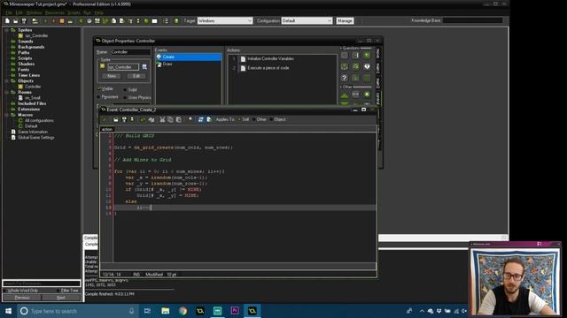Open the File menu
Screen dimensions: 567x318
click(9, 12)
